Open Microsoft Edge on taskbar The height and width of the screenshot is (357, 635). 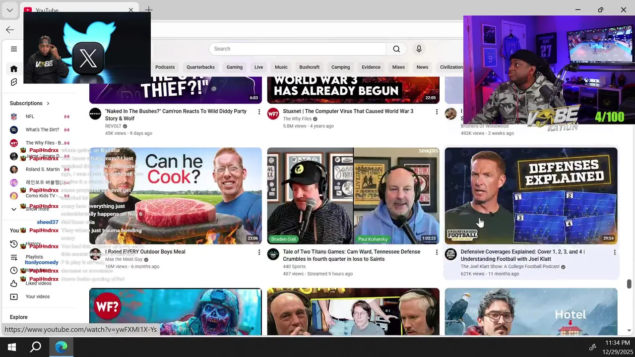point(61,347)
